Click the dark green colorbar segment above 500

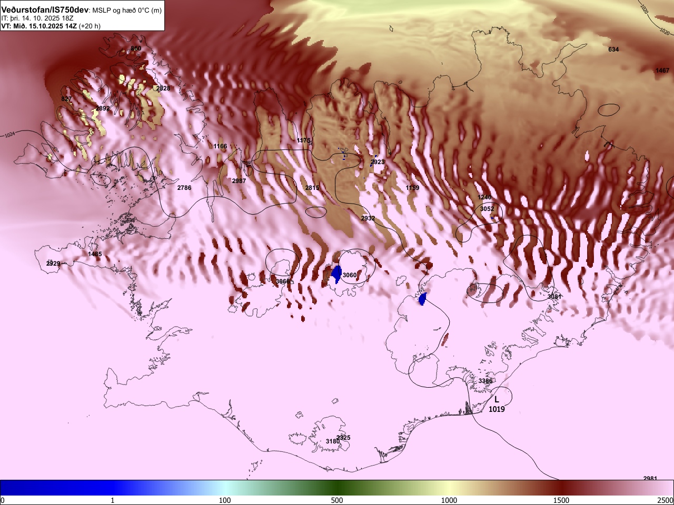coord(337,488)
